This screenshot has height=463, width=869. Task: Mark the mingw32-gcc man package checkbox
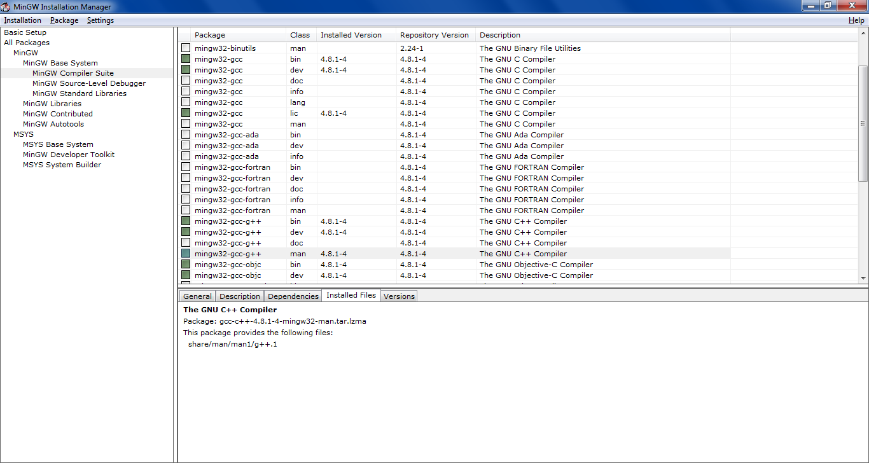(x=186, y=124)
